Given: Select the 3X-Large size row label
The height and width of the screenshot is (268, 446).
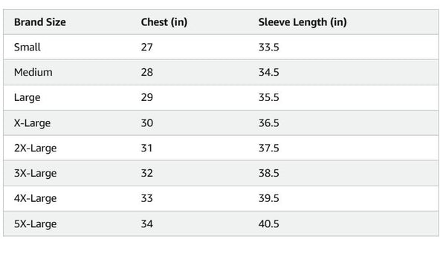Looking at the screenshot, I should [35, 174].
